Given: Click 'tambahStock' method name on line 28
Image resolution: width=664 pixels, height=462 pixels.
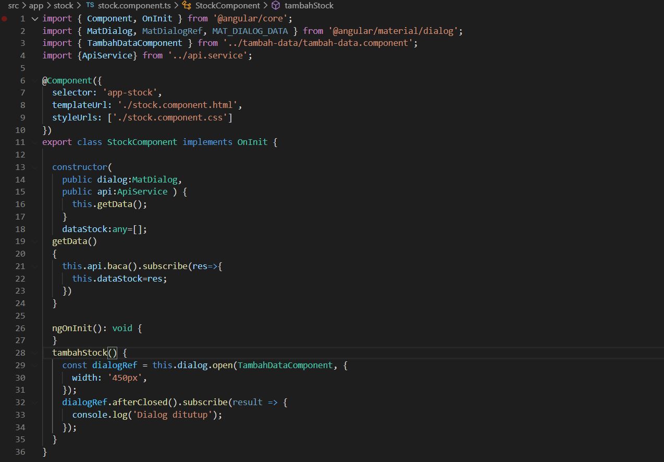Looking at the screenshot, I should [x=80, y=353].
